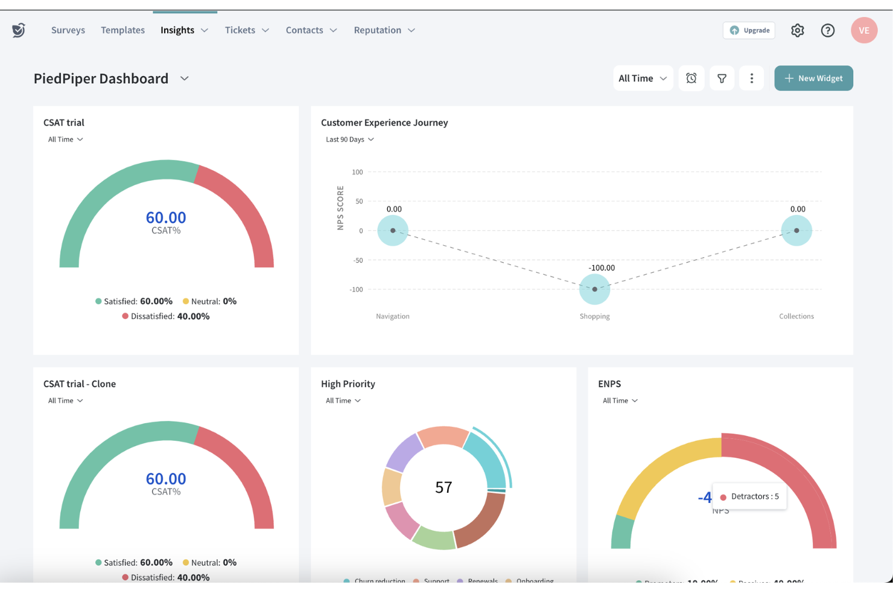Click the yellow Neutral color dot
893x596 pixels.
click(187, 301)
